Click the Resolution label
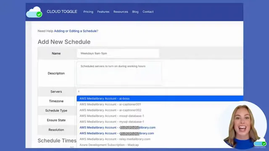269x151 pixels. pyautogui.click(x=56, y=130)
